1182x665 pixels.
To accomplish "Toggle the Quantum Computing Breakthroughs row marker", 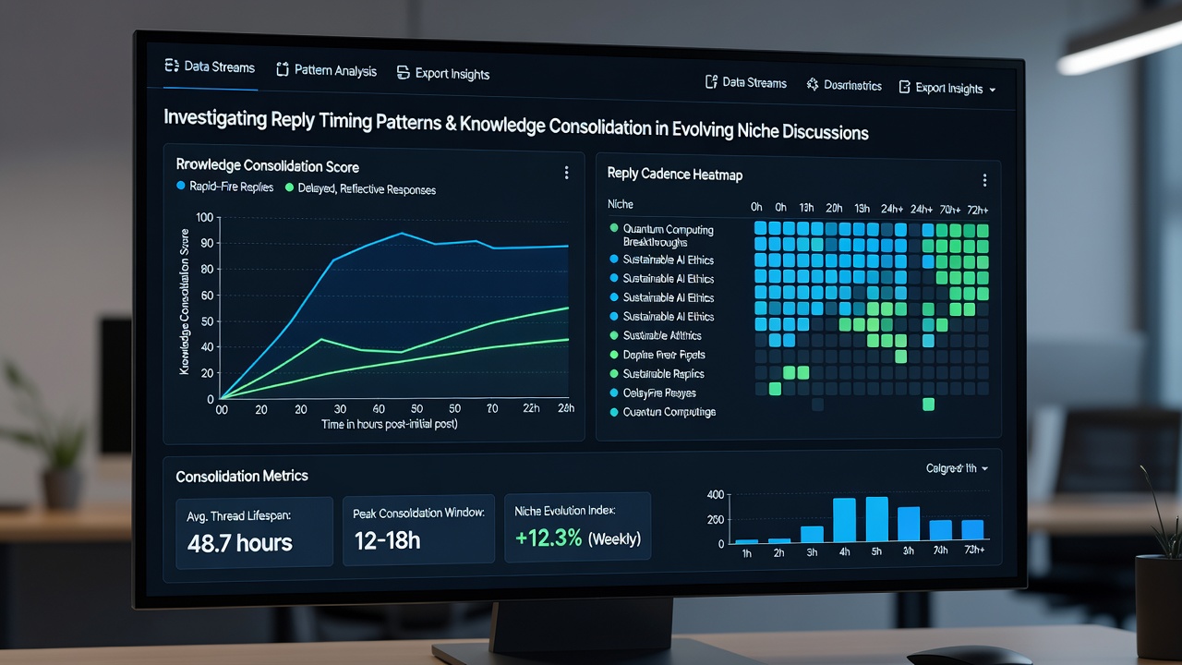I will (x=614, y=227).
